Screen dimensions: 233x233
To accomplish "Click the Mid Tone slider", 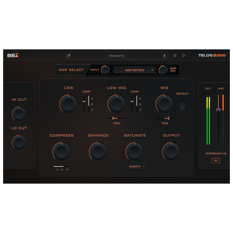I will click(x=167, y=118).
